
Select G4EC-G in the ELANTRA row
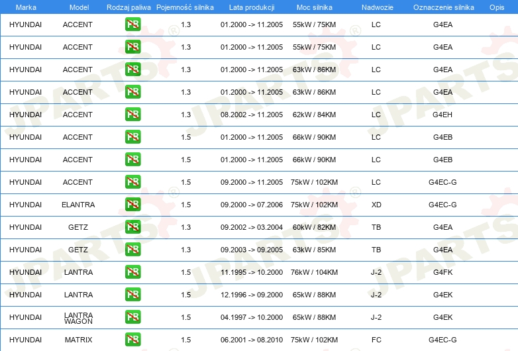coord(442,205)
